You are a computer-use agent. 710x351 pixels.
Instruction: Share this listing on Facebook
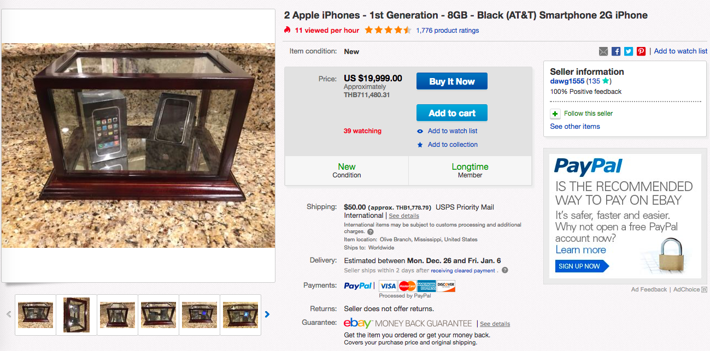(616, 51)
